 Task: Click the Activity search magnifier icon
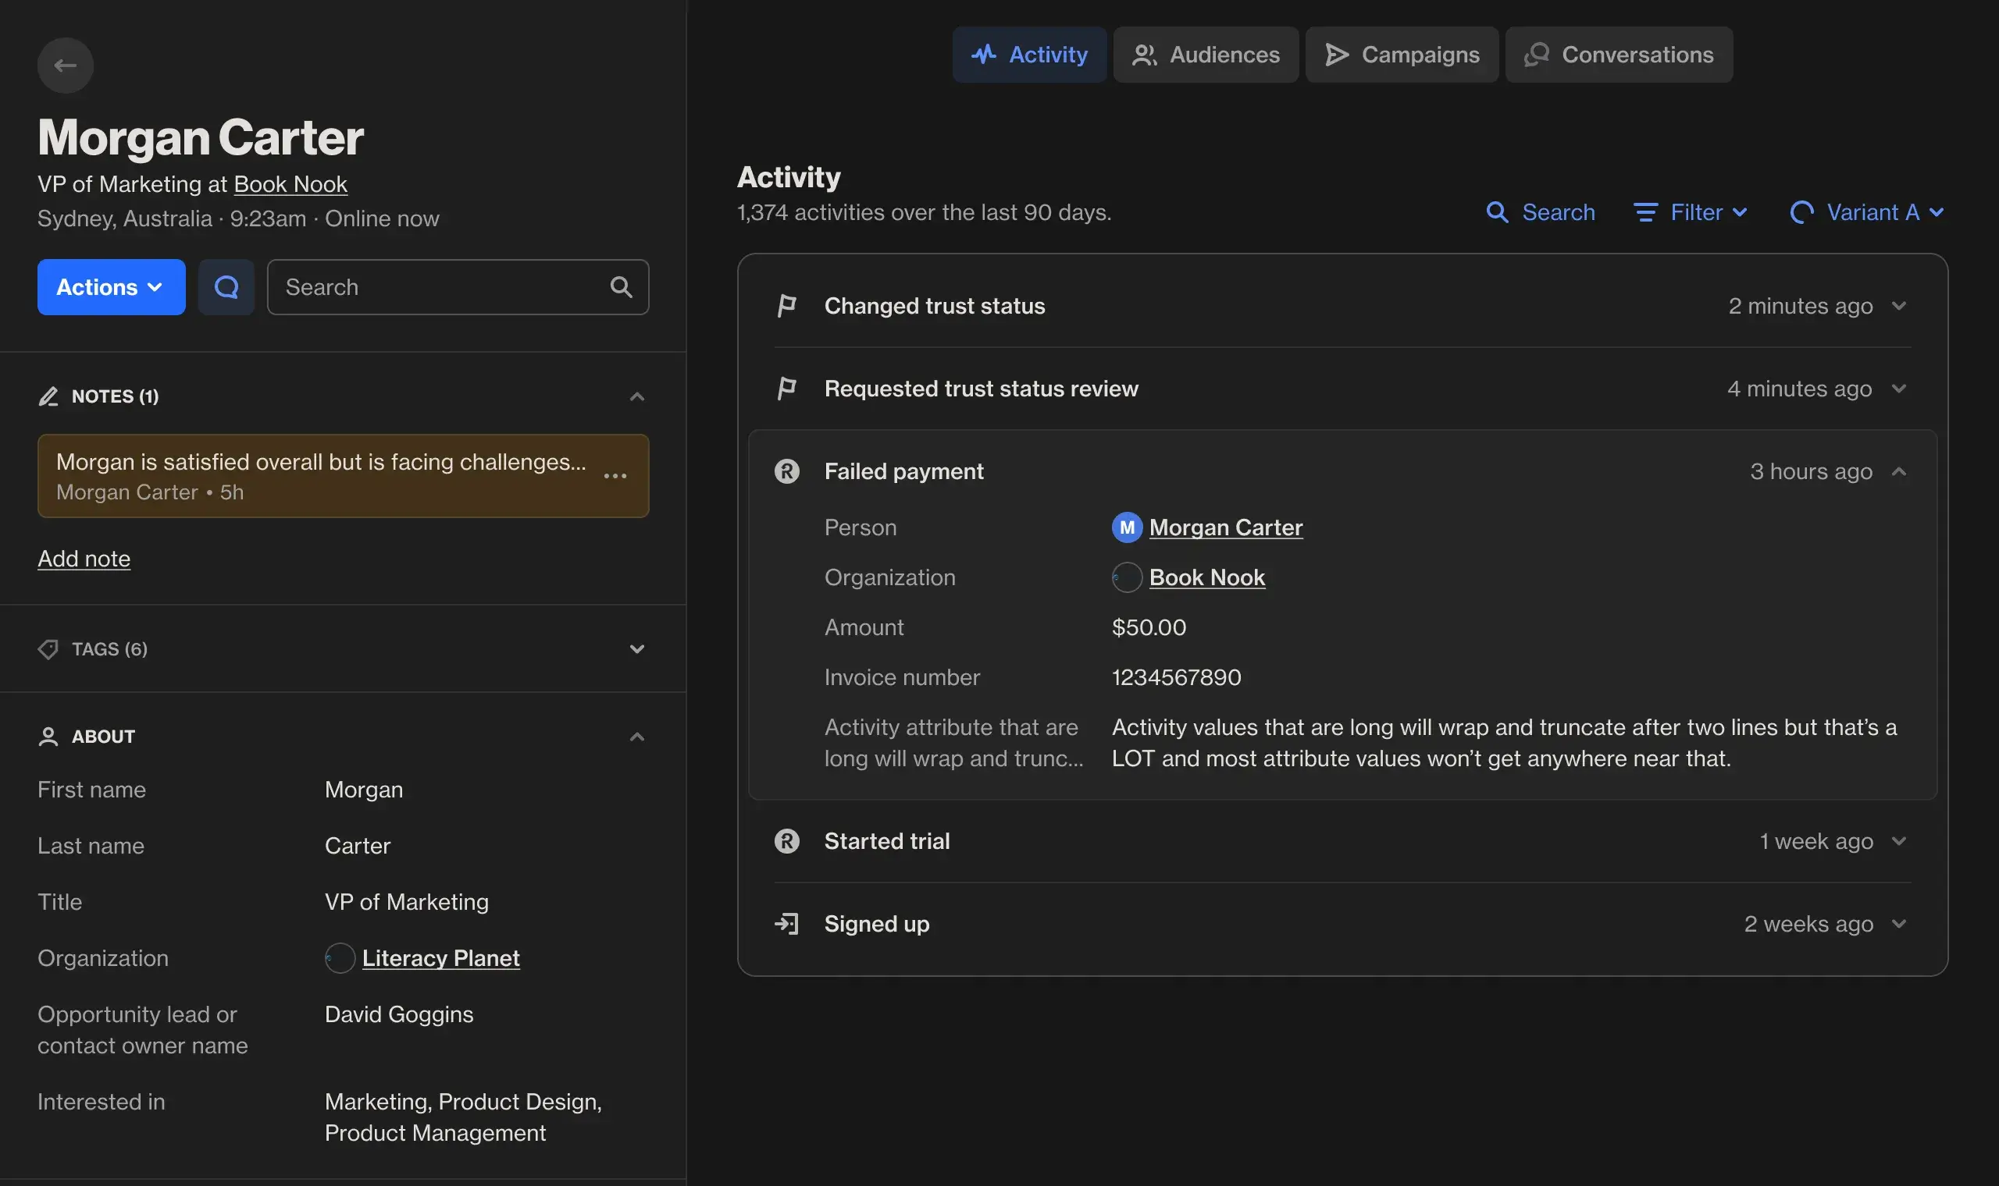pos(1497,211)
